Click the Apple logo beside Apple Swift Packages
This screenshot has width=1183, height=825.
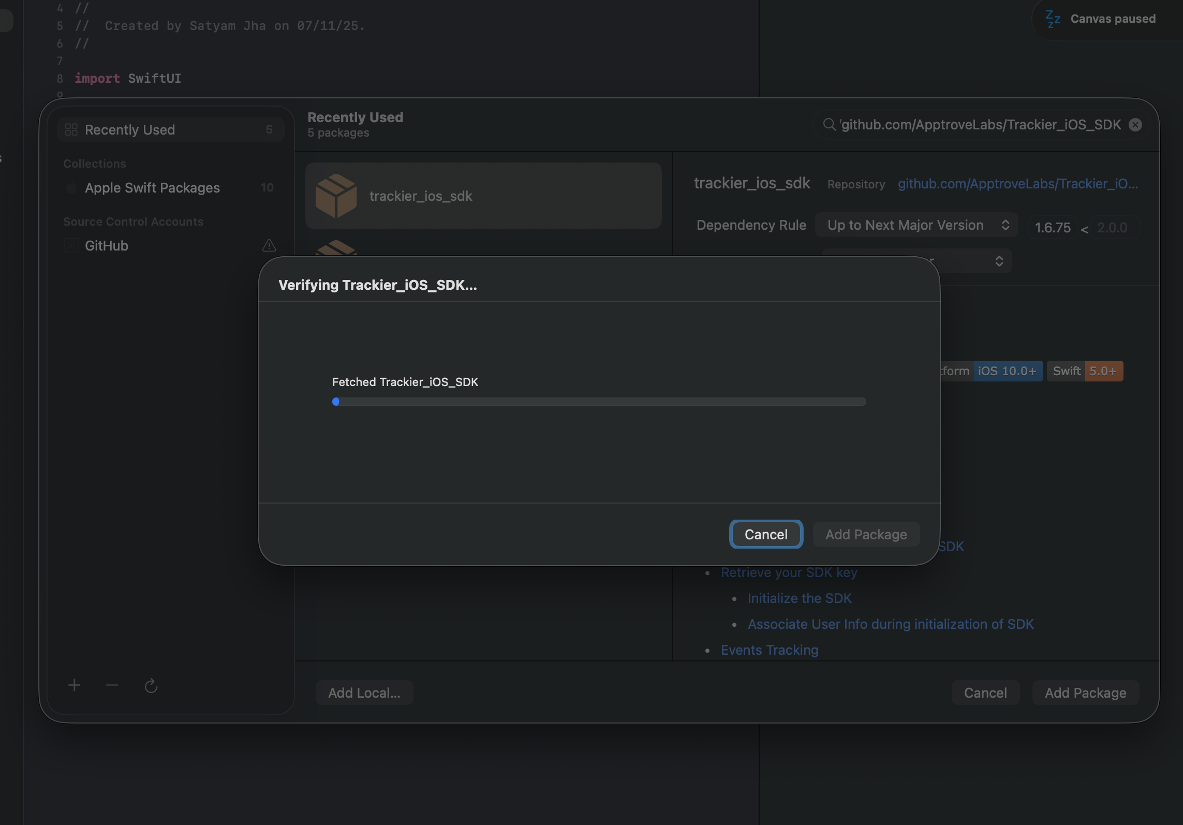click(72, 187)
